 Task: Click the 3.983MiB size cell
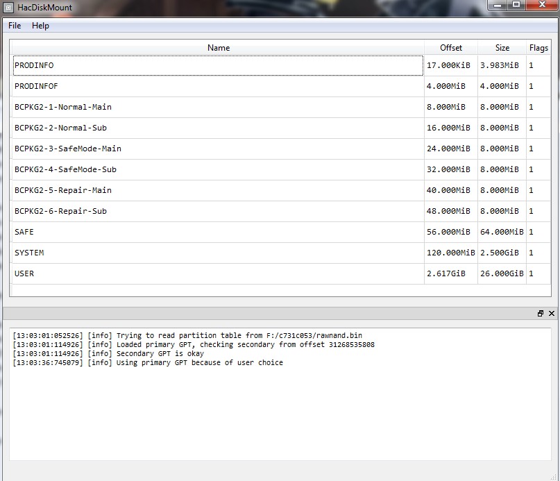[x=502, y=65]
